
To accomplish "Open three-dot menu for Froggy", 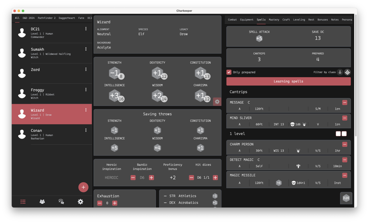I will (86, 90).
